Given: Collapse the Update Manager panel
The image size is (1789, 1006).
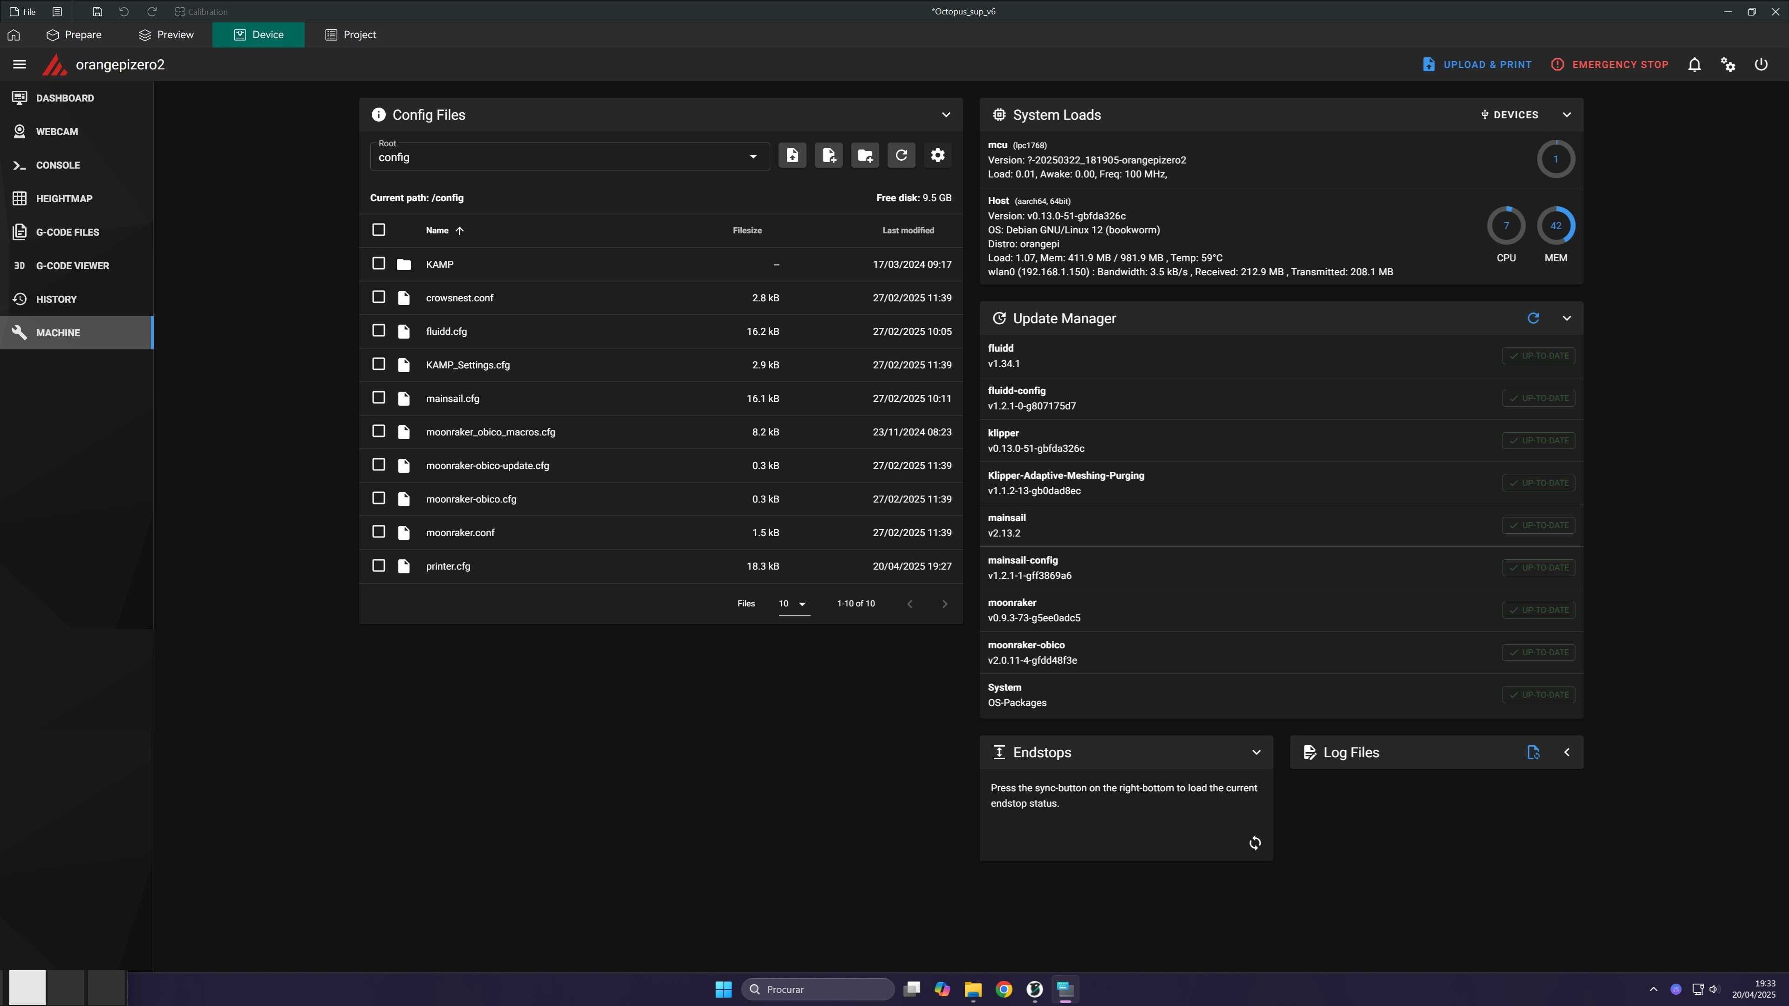Looking at the screenshot, I should tap(1567, 318).
